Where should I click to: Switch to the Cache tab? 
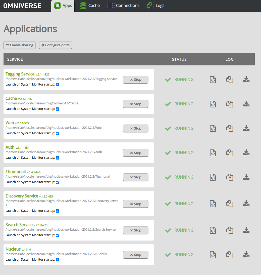[x=90, y=6]
